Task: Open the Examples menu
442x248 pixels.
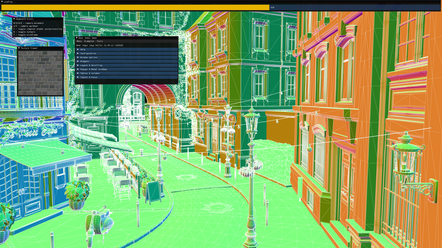Action: (89, 41)
